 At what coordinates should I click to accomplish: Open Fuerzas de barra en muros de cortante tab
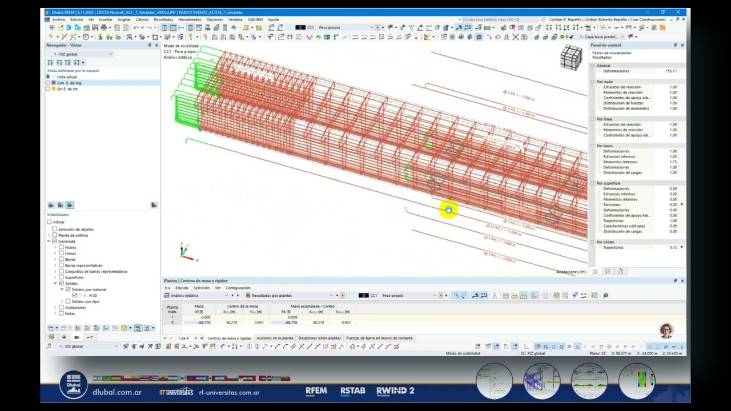[379, 338]
